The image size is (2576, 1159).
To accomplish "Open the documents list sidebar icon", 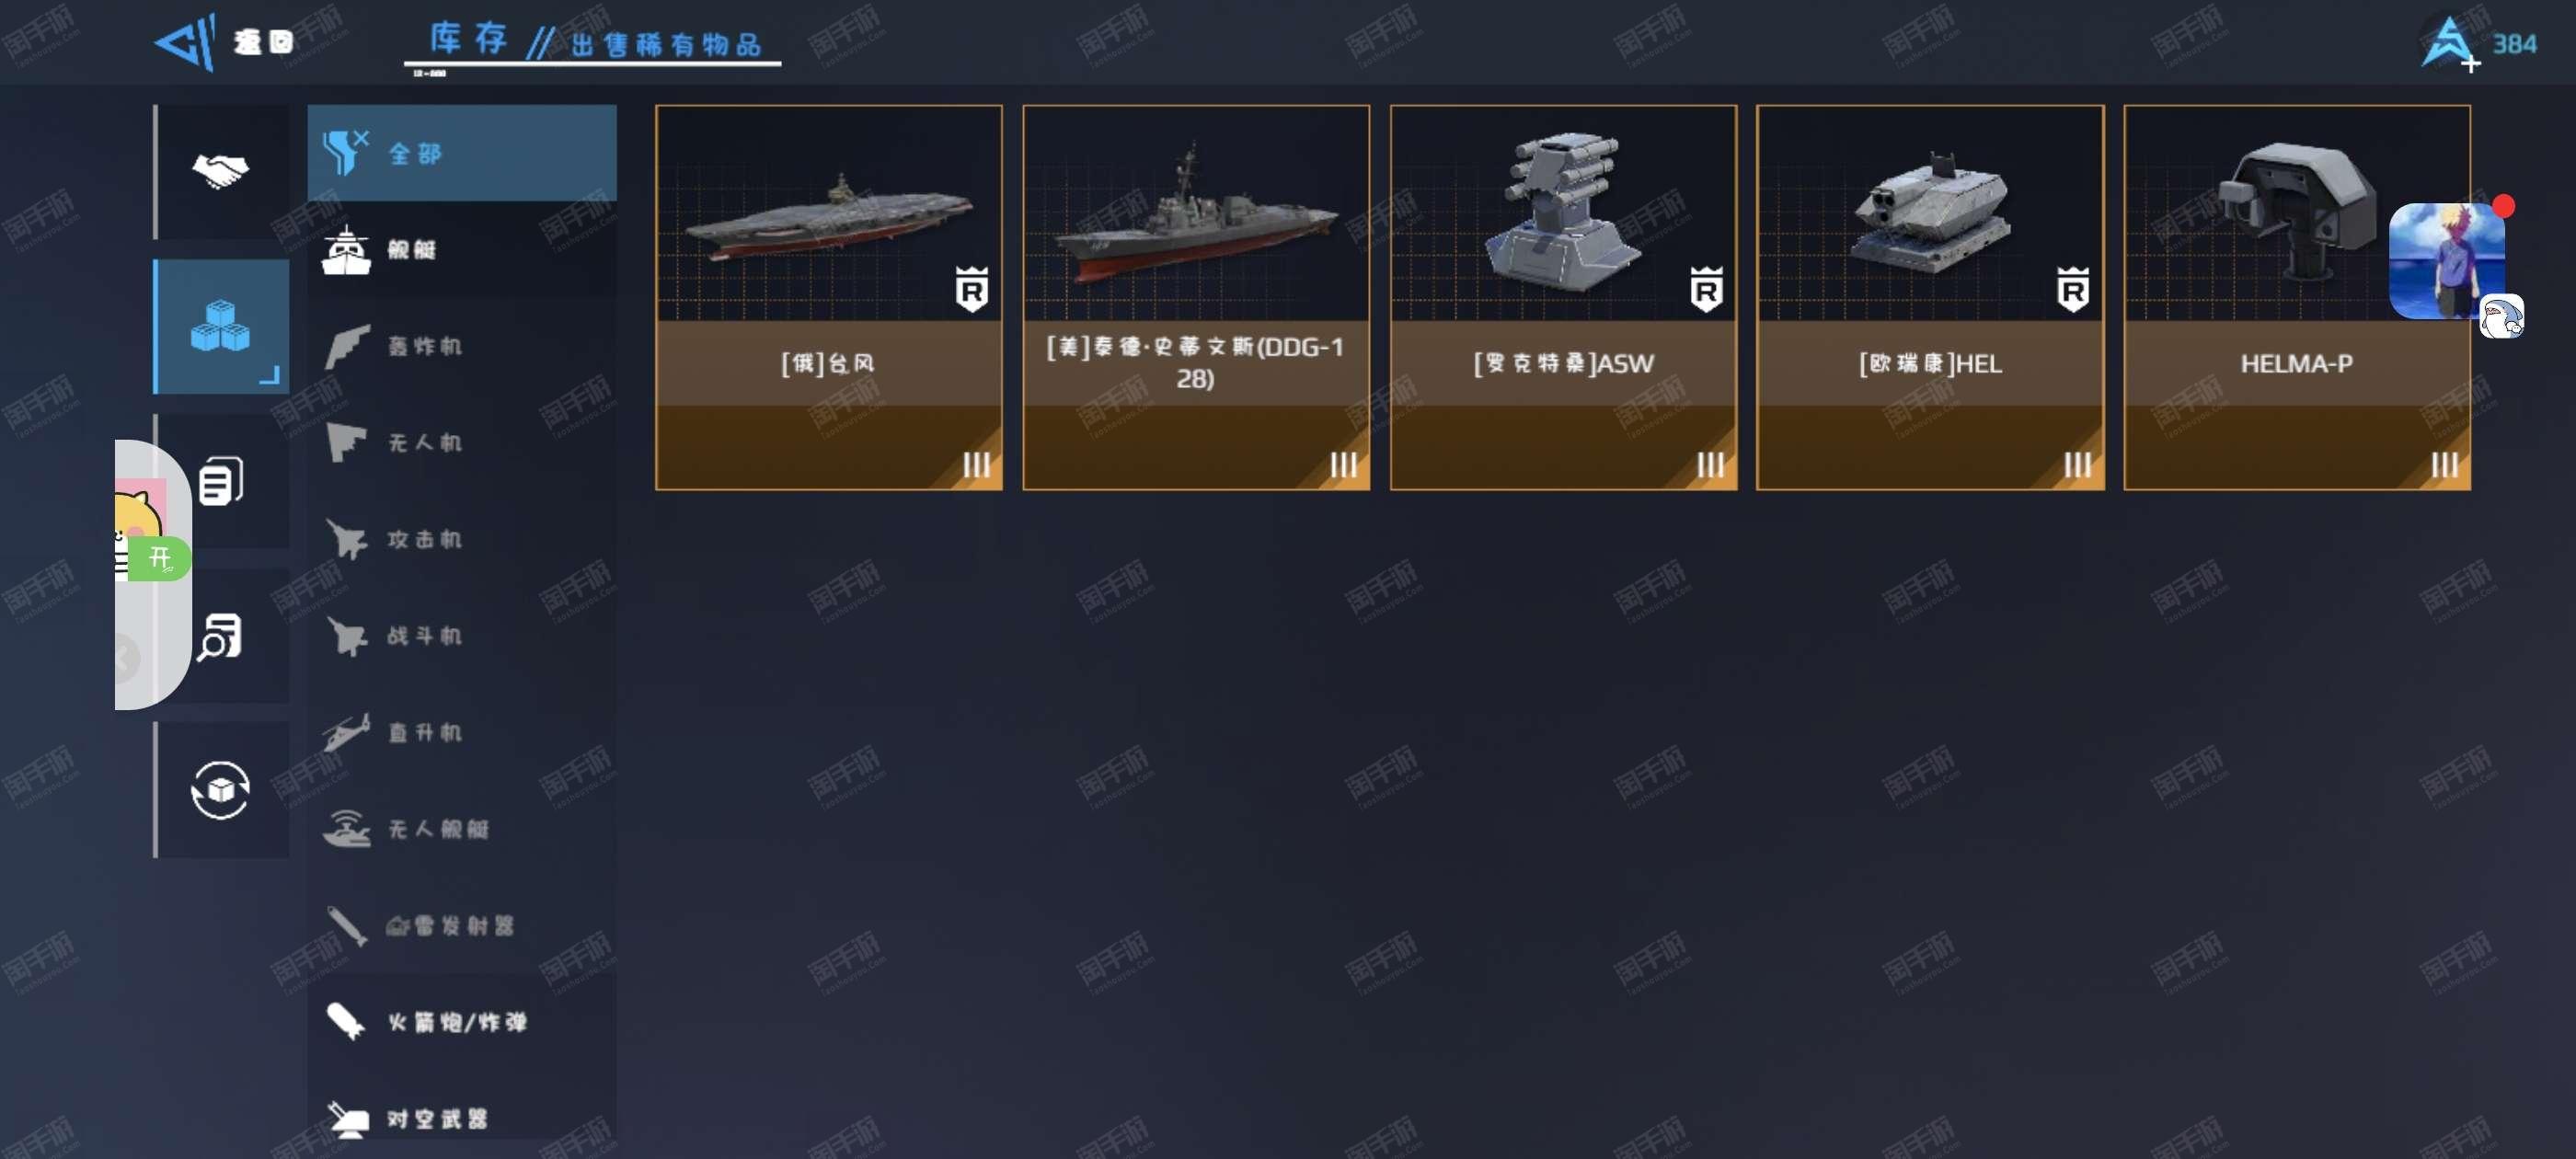I will 221,482.
